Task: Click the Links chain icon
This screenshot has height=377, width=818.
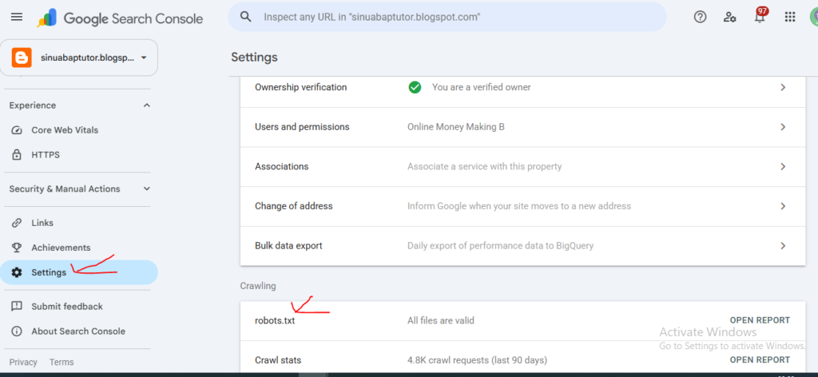Action: (17, 223)
